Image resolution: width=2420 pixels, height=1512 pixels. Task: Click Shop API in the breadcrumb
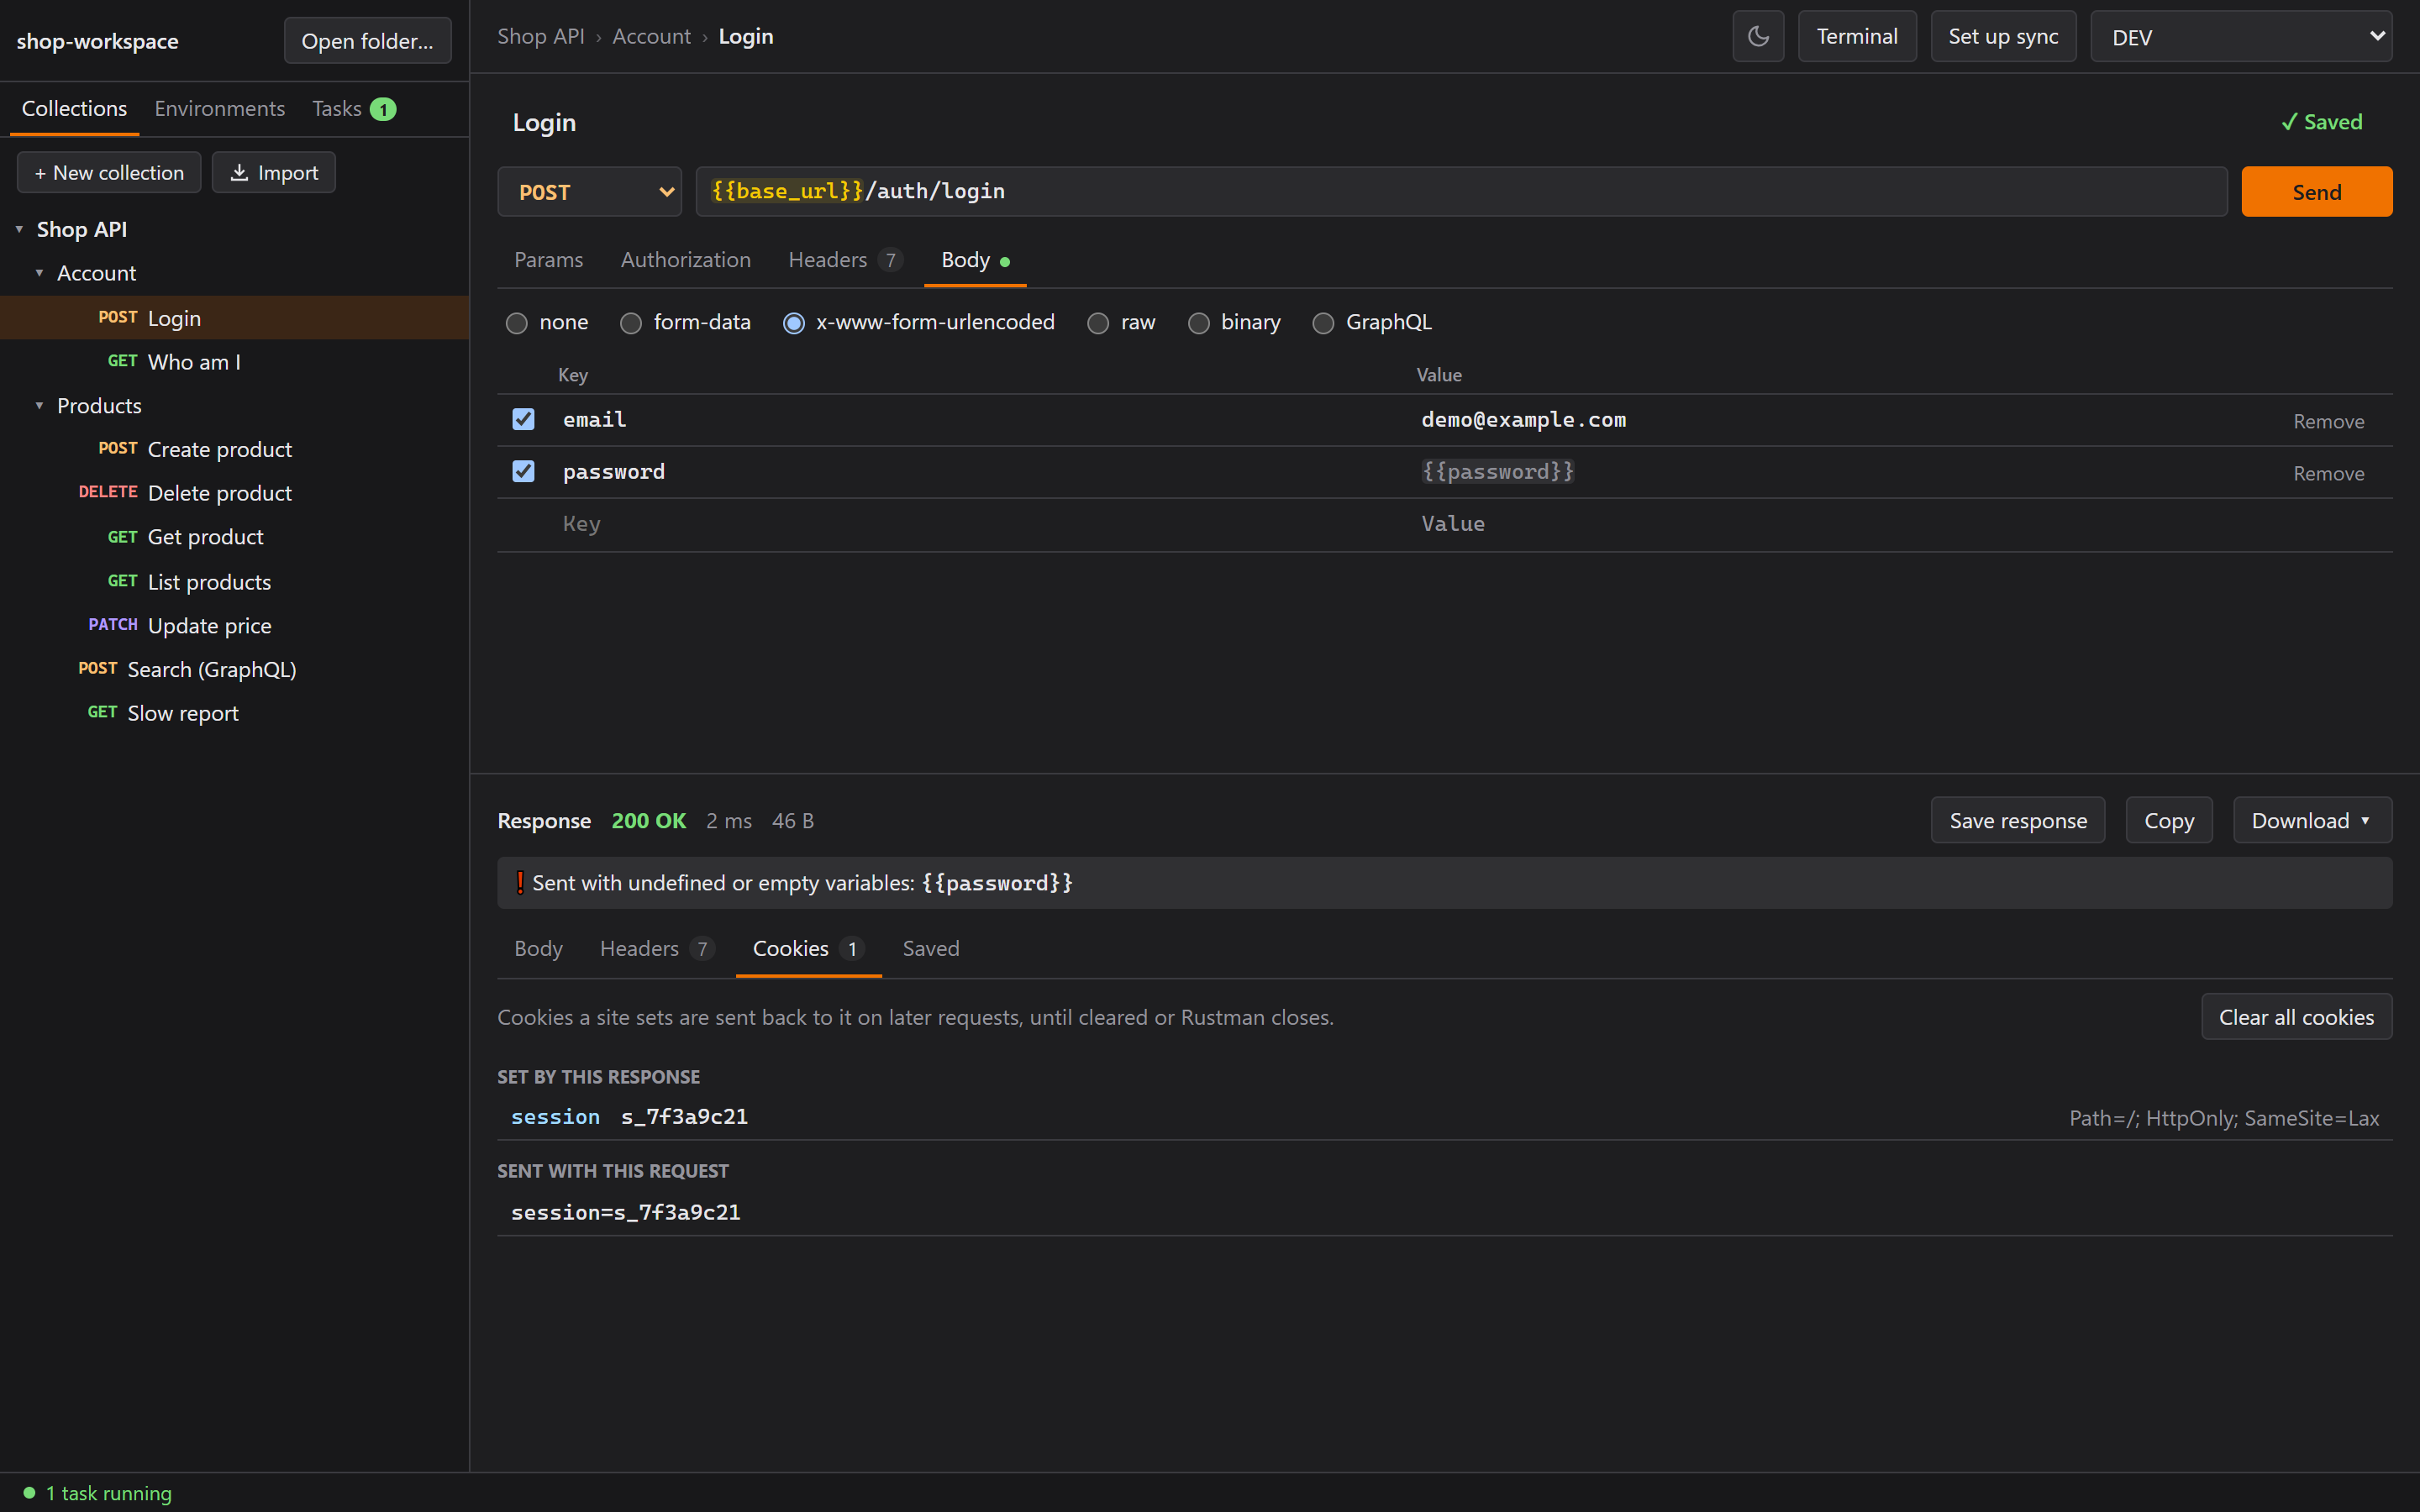(x=540, y=36)
